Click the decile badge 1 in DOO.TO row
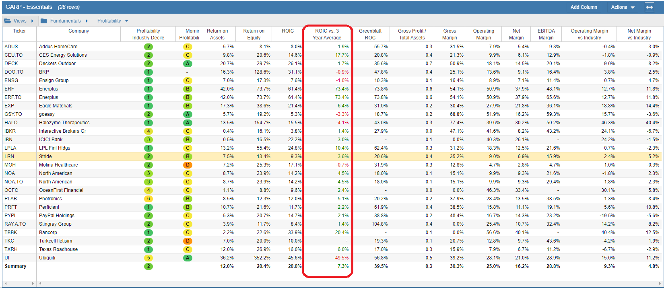 148,72
